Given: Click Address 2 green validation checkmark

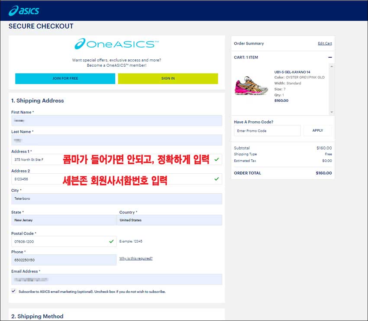Looking at the screenshot, I should point(216,179).
